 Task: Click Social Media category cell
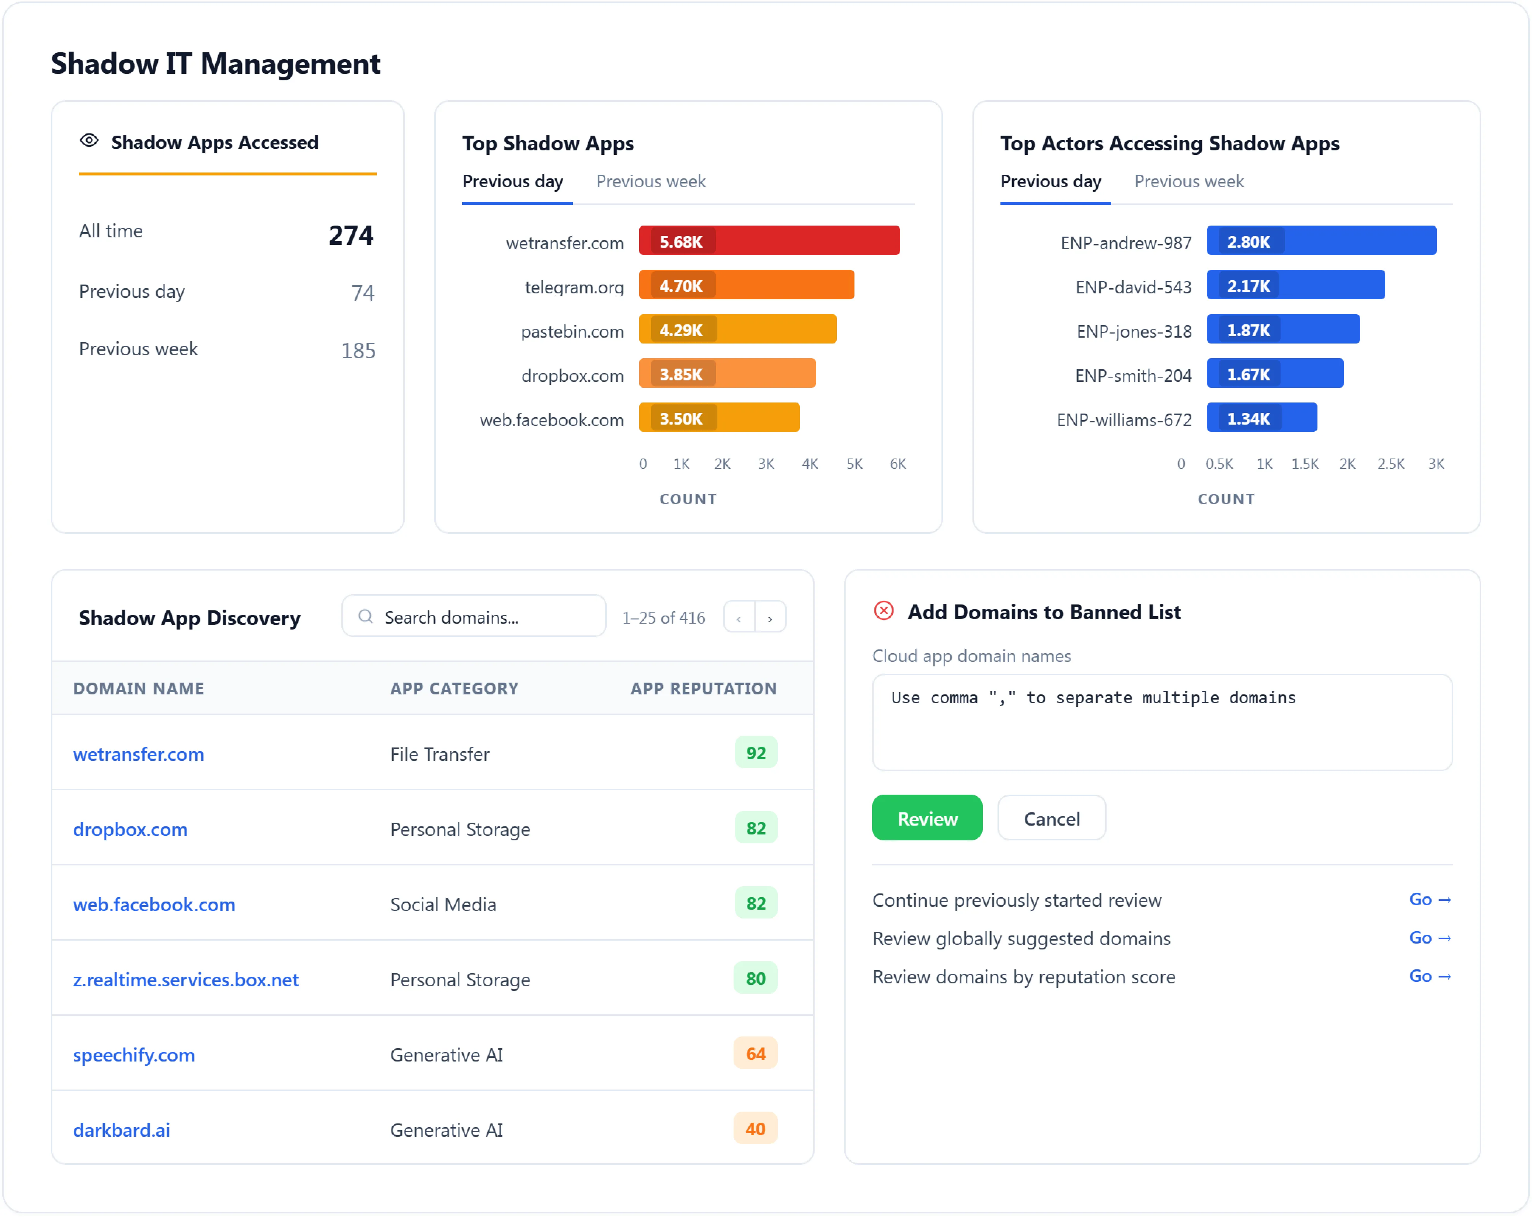tap(443, 904)
